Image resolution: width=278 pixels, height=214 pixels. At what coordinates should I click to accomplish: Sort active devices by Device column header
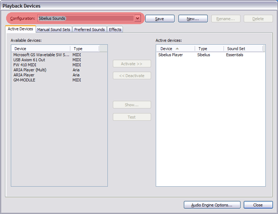tap(176, 49)
